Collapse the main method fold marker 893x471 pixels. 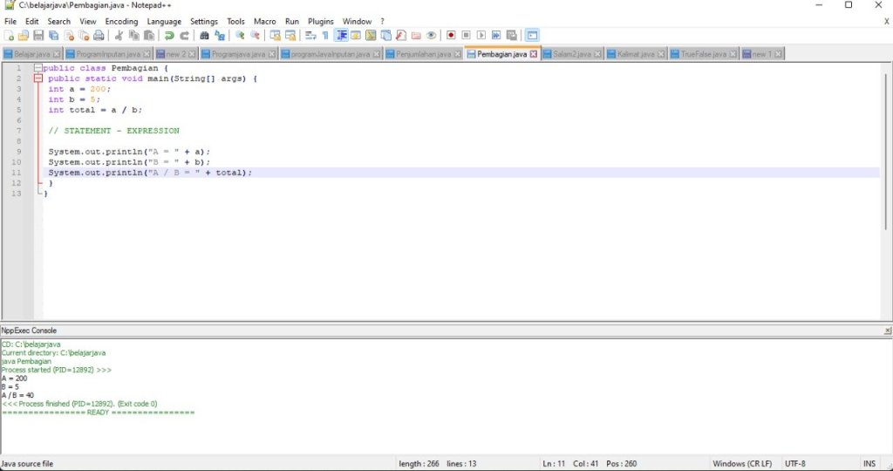(37, 78)
